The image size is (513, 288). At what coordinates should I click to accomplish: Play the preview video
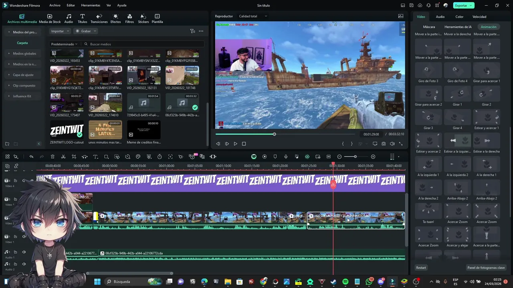point(235,144)
